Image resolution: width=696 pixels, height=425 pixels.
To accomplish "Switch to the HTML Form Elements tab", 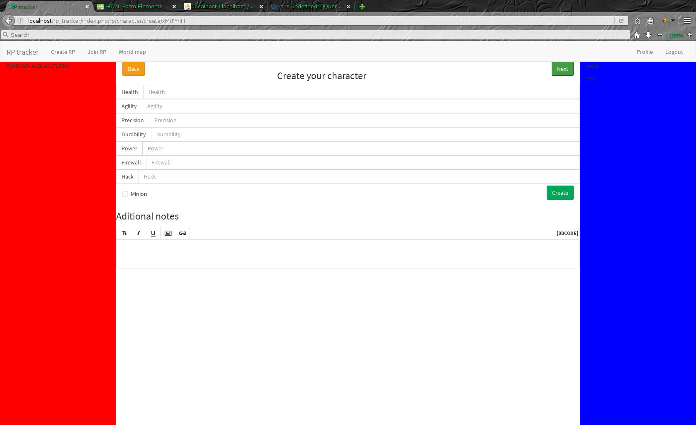I will (x=134, y=7).
